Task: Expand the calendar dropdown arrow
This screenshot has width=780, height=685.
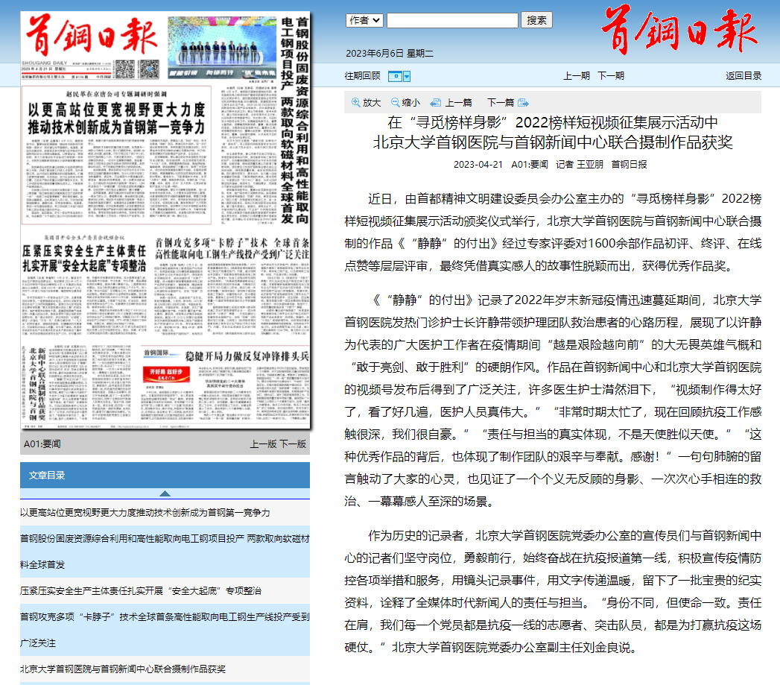Action: 407,76
